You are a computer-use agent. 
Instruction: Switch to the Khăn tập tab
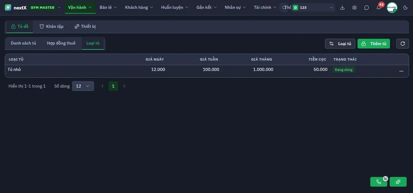pos(51,26)
